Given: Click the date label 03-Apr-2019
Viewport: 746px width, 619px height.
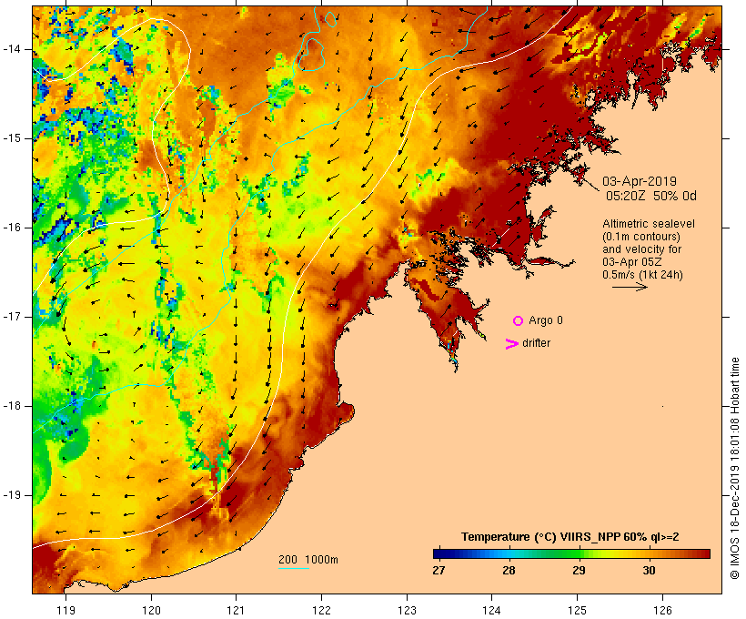Looking at the screenshot, I should click(x=640, y=181).
